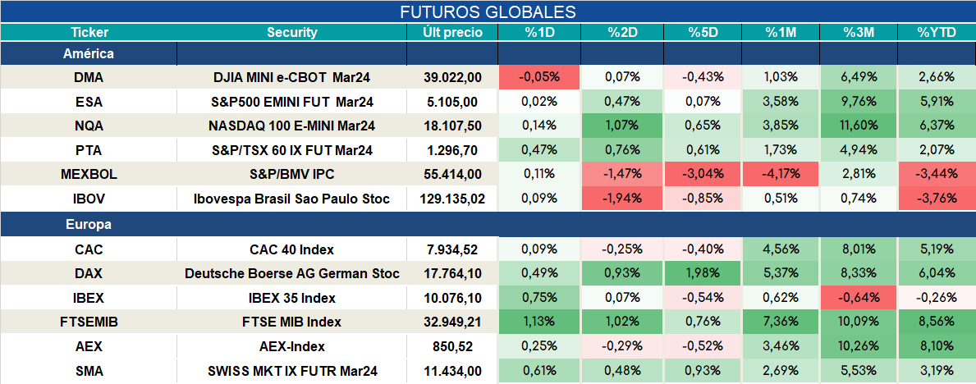Select the %3M column header

coord(859,33)
